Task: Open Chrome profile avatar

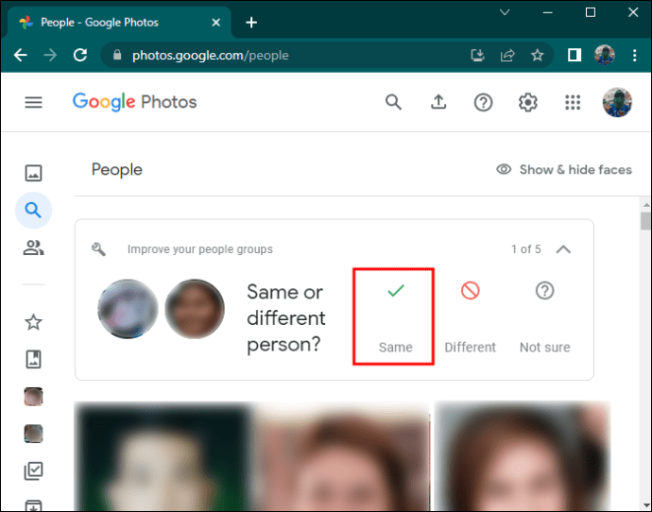Action: click(x=604, y=56)
